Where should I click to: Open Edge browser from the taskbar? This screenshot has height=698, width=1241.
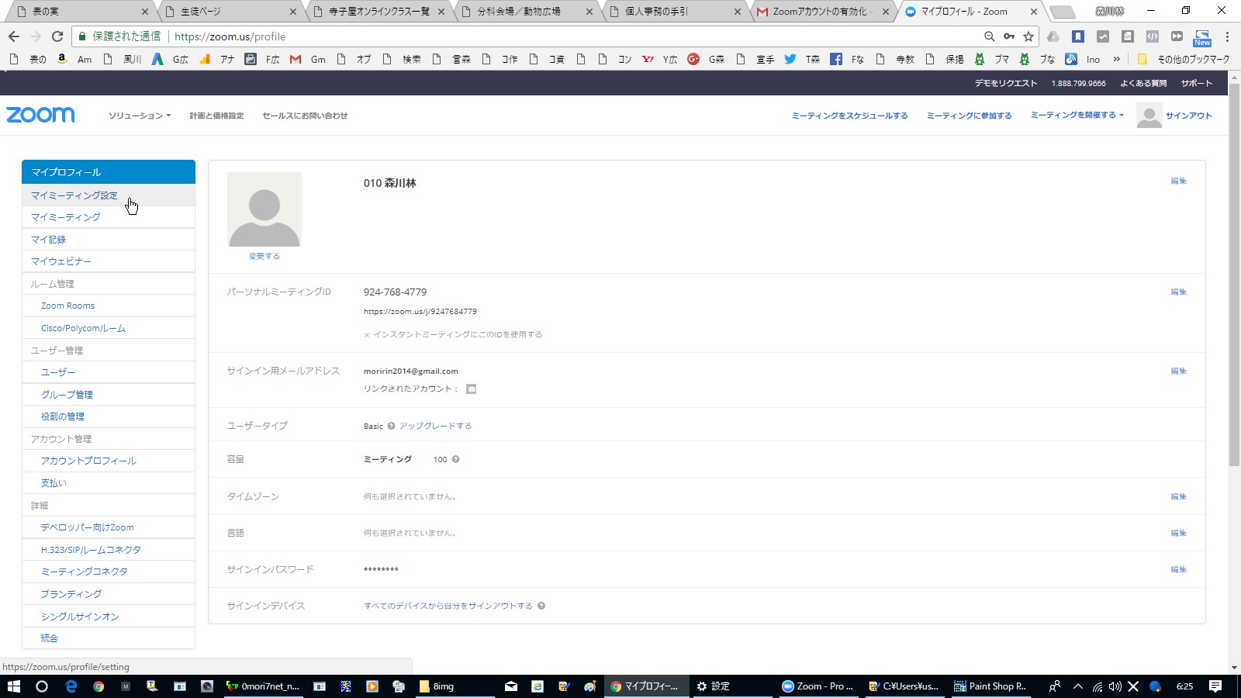coord(71,686)
